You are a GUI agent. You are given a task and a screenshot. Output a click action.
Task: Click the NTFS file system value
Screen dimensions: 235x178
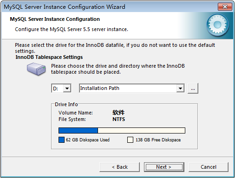click(119, 119)
